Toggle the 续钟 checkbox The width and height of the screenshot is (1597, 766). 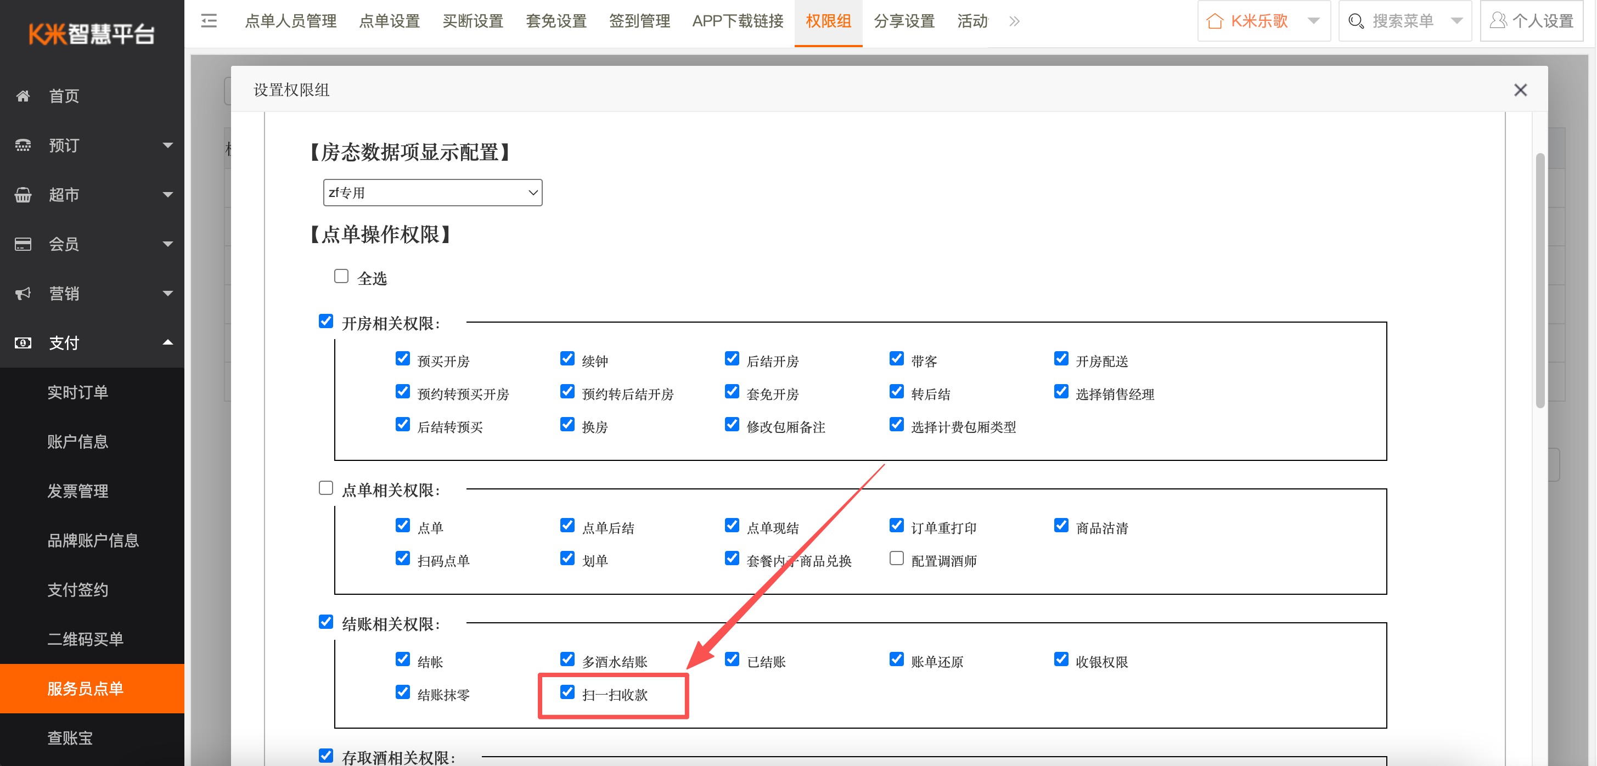pyautogui.click(x=567, y=358)
